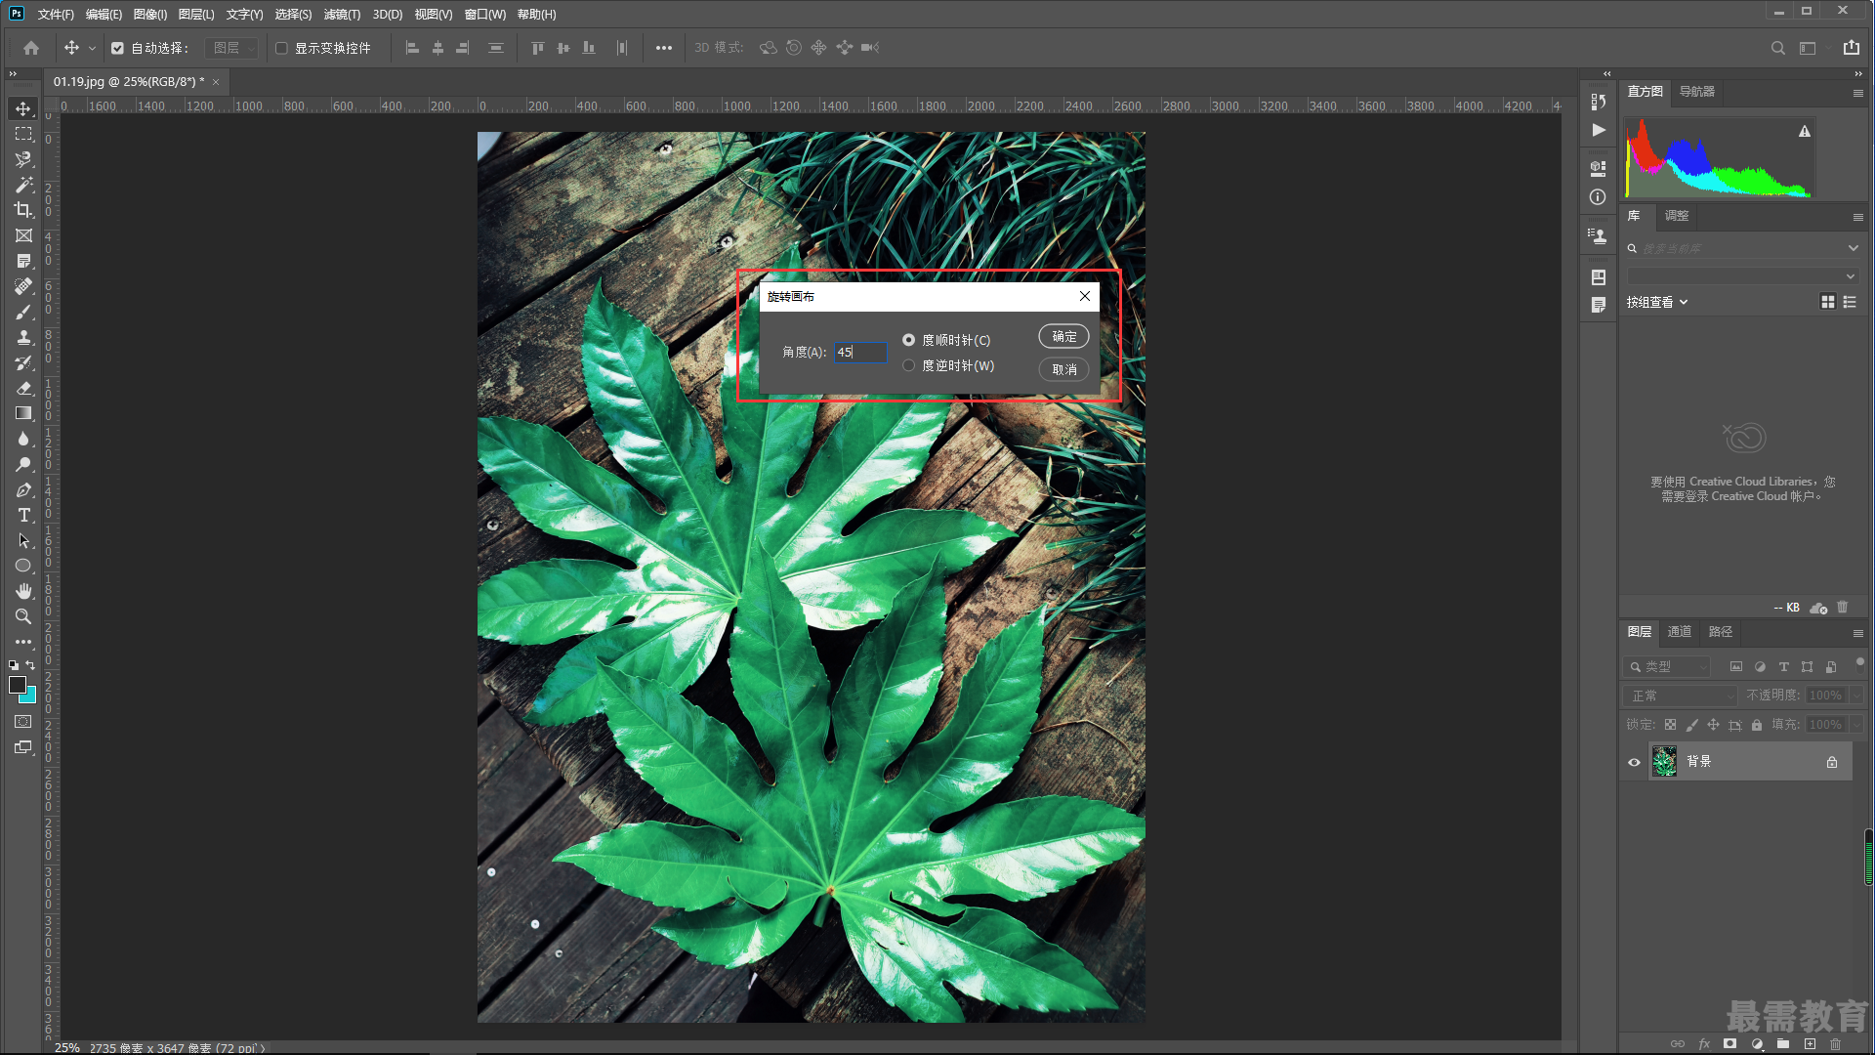Select the Rectangular Marquee tool
1875x1055 pixels.
click(23, 134)
